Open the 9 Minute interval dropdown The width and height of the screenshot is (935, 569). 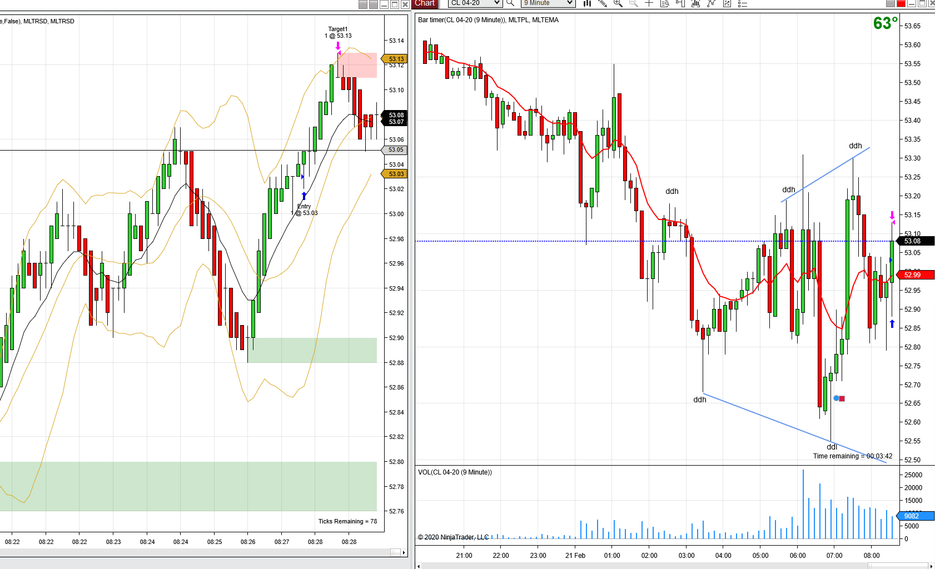pos(548,3)
